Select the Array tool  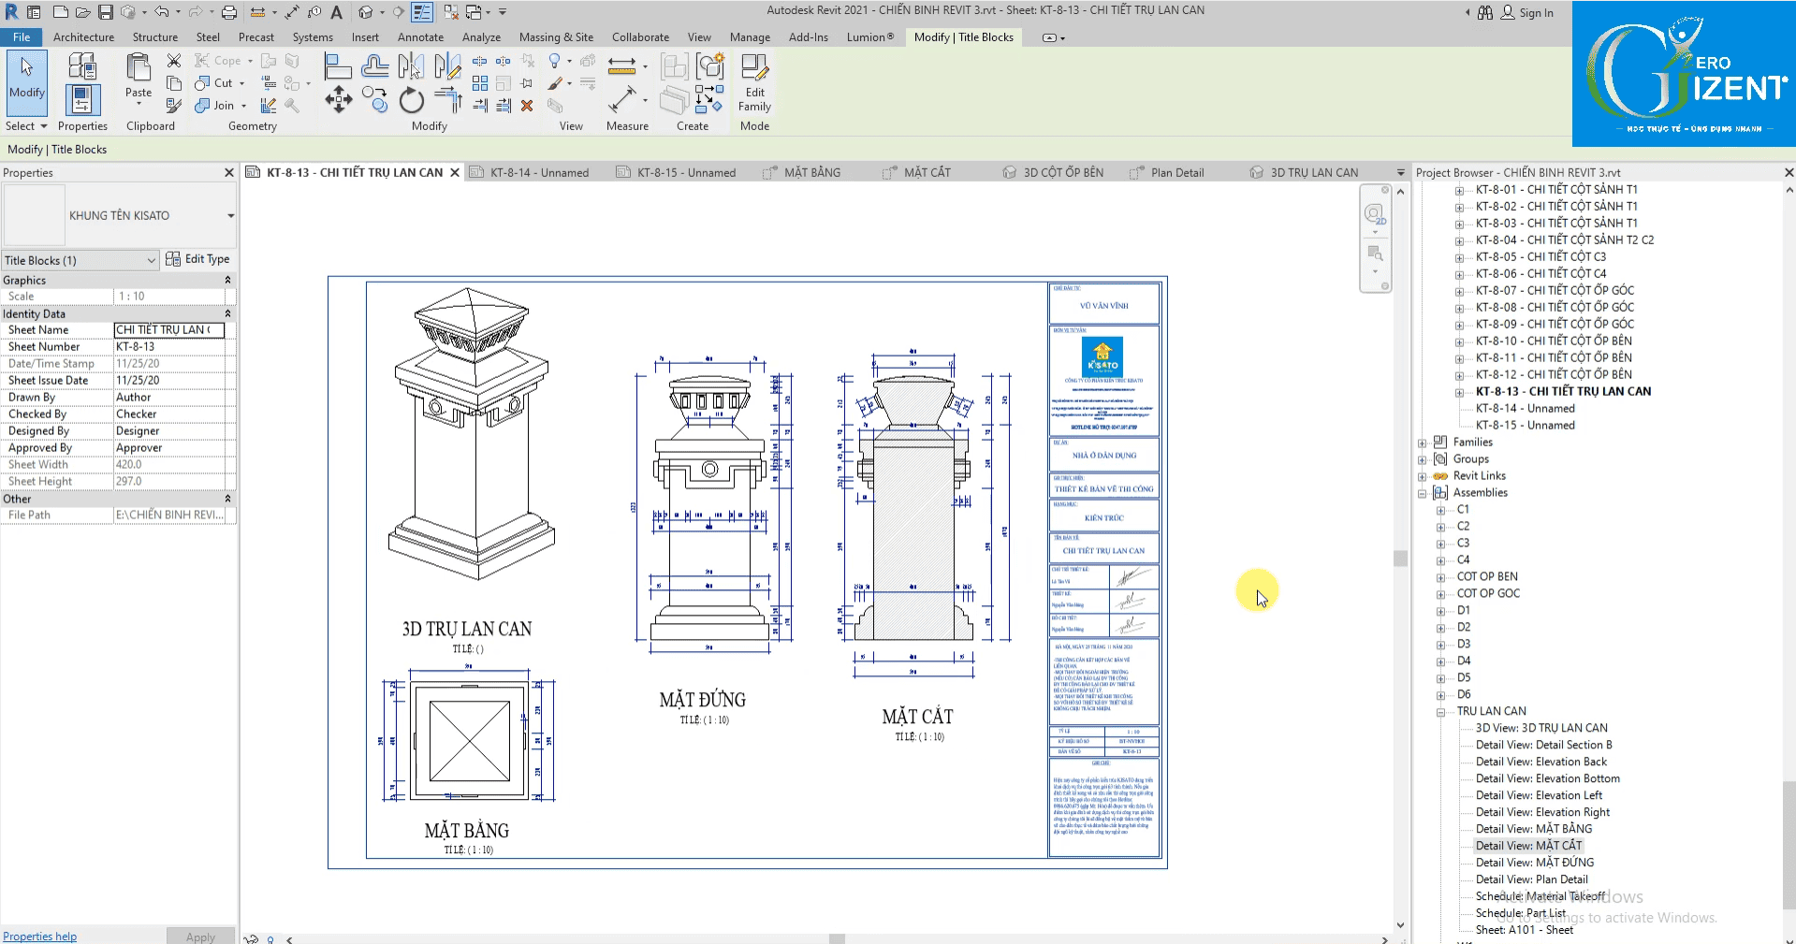pos(480,83)
